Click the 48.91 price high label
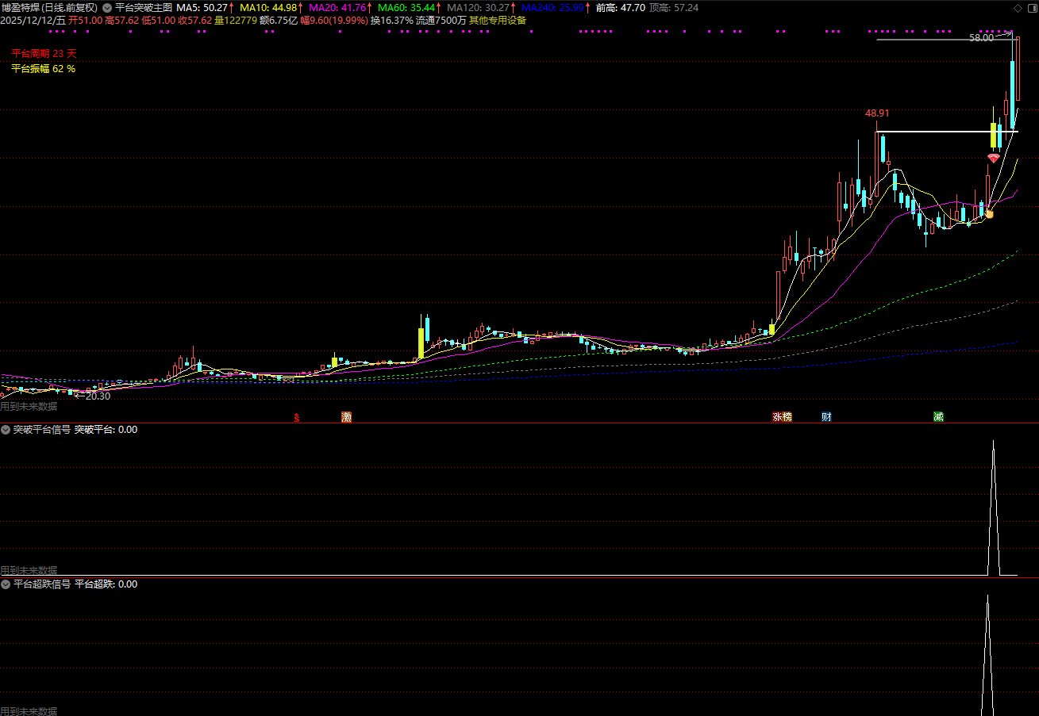1039x716 pixels. coord(877,113)
